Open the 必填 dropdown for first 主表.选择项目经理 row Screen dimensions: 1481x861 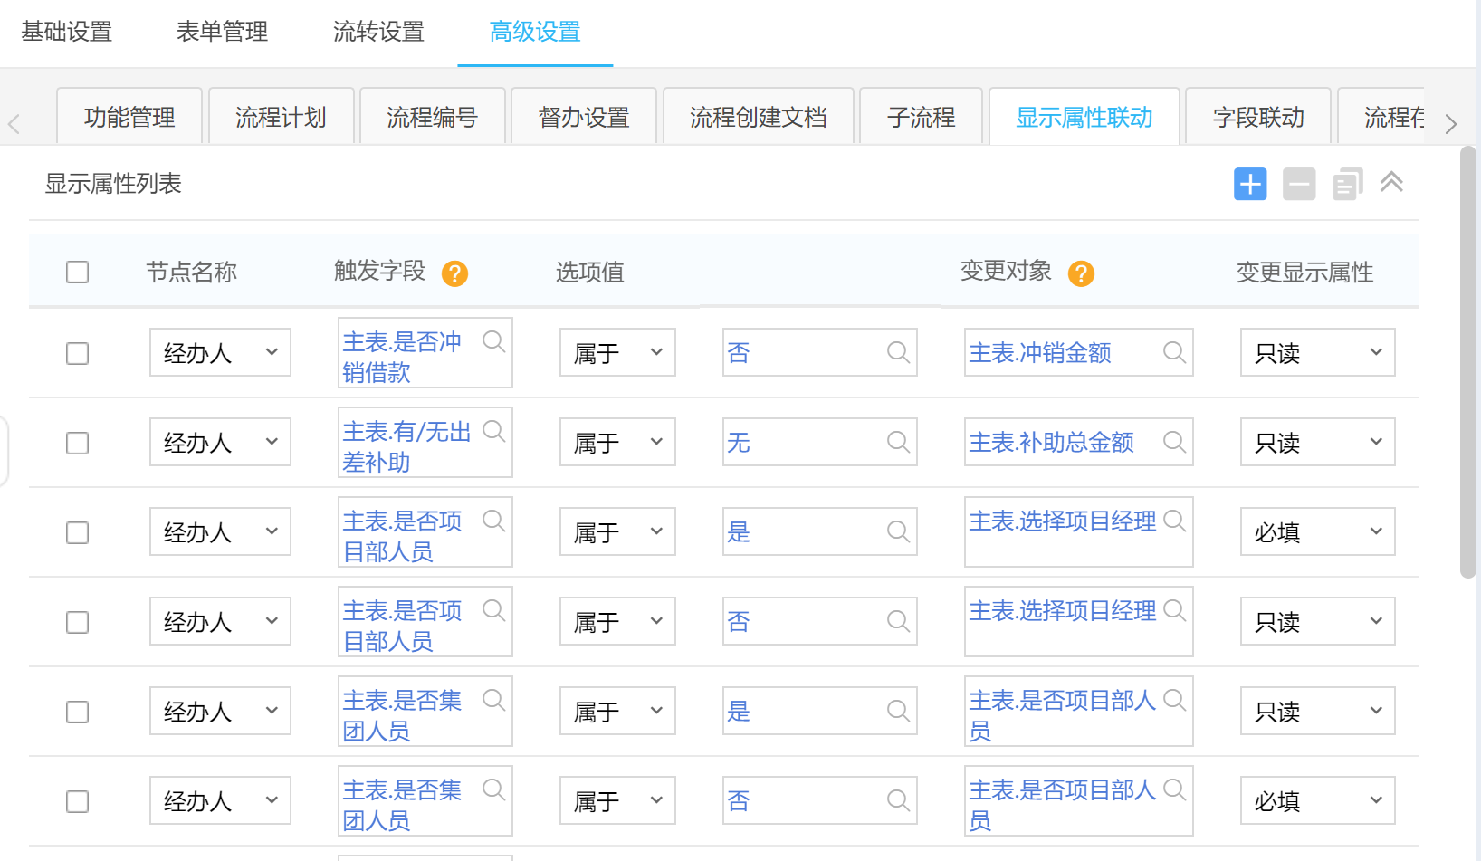pos(1317,531)
